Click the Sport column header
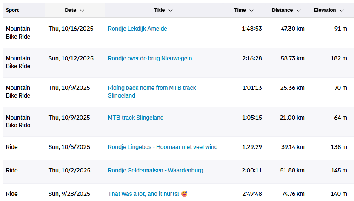 [12, 10]
